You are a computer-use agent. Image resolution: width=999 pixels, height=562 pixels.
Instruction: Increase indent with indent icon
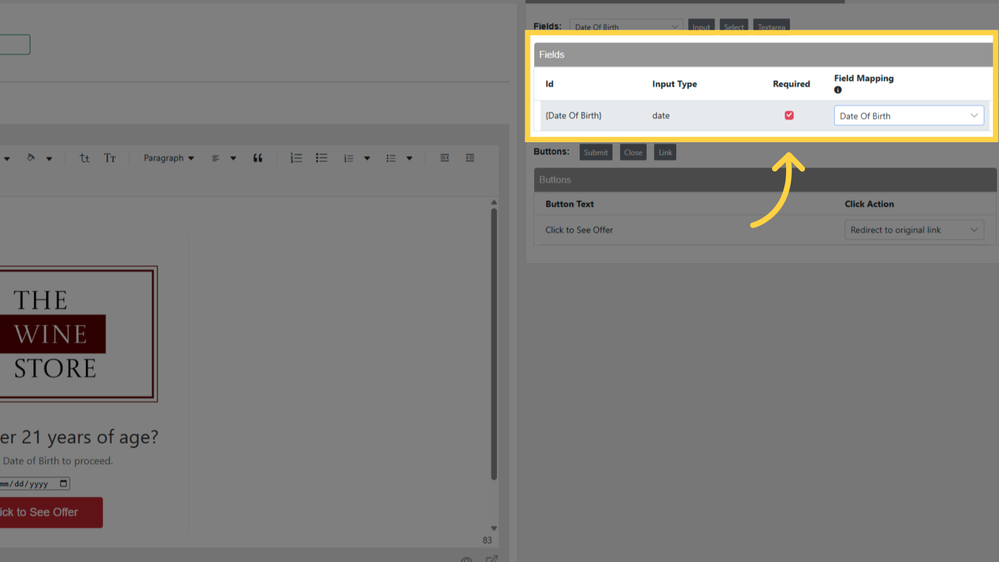tap(470, 158)
